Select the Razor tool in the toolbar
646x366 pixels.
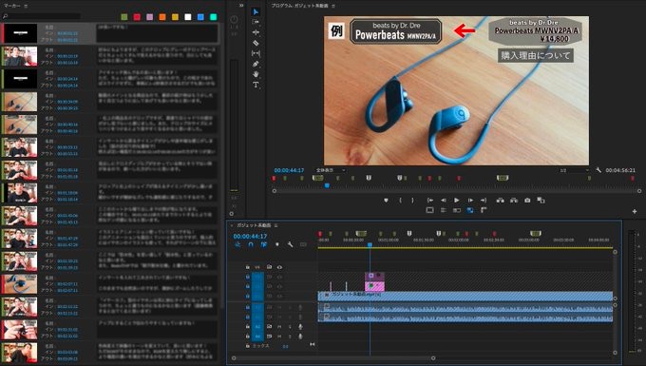click(256, 43)
